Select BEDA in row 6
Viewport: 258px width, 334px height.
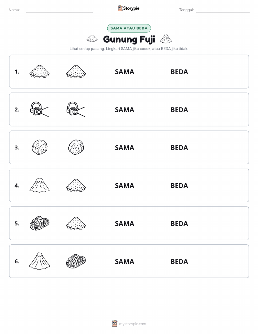[x=179, y=262]
